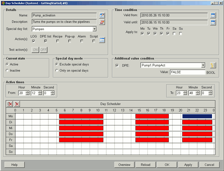Click the edit icon beside Description field
Screen dimensions: 224x171
(102, 22)
